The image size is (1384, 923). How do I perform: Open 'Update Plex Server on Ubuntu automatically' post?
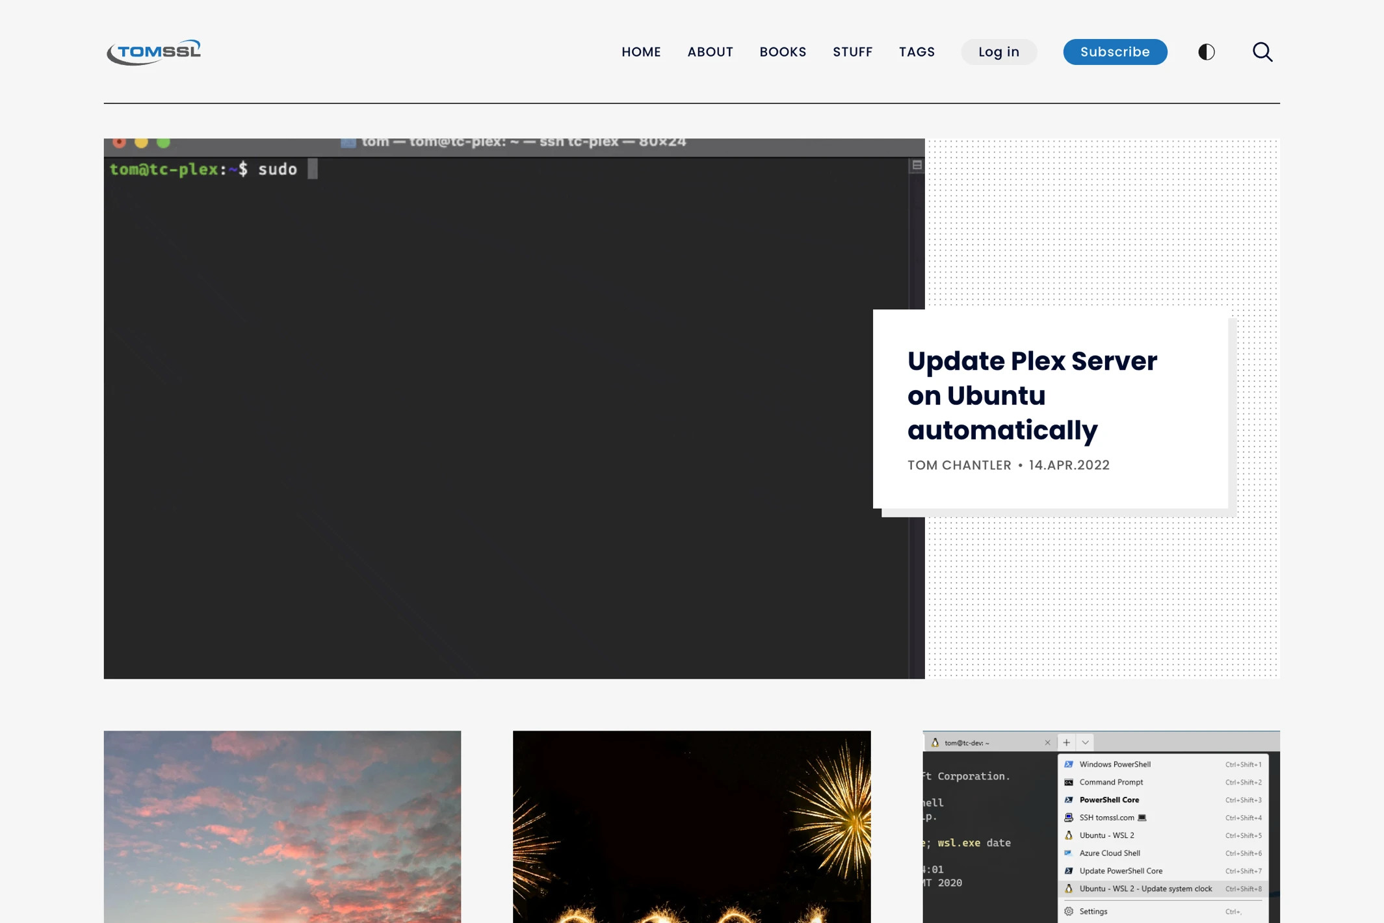(x=1032, y=395)
